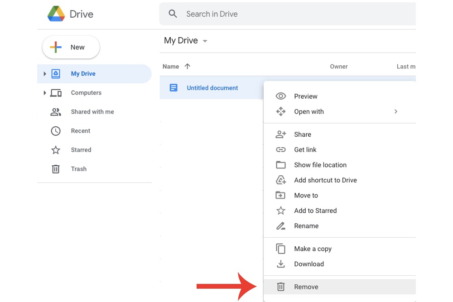The height and width of the screenshot is (302, 453).
Task: Click the Get link chain icon
Action: [281, 149]
